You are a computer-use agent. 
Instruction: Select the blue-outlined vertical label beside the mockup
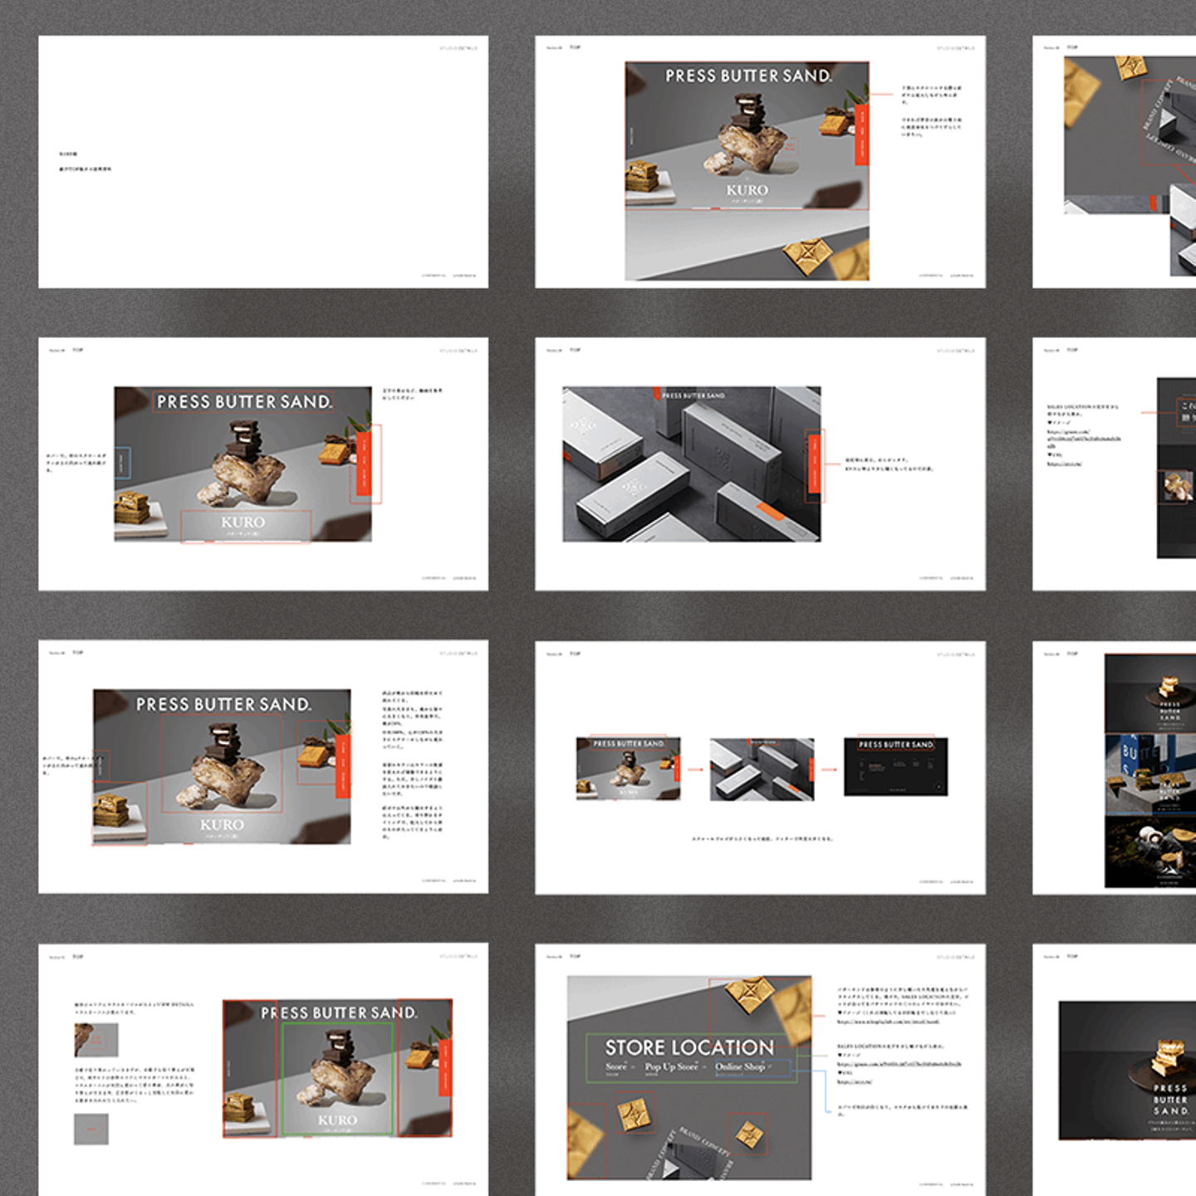tap(121, 463)
